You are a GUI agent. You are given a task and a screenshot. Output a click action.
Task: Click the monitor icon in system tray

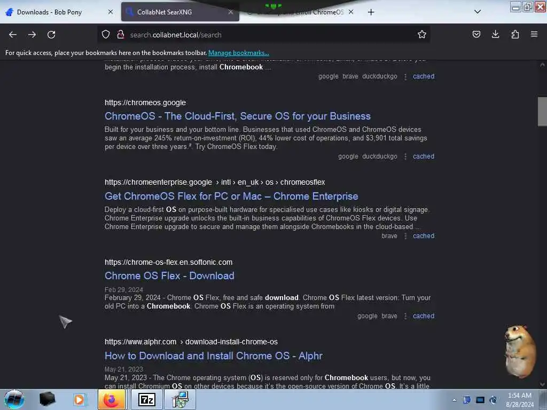pos(480,400)
